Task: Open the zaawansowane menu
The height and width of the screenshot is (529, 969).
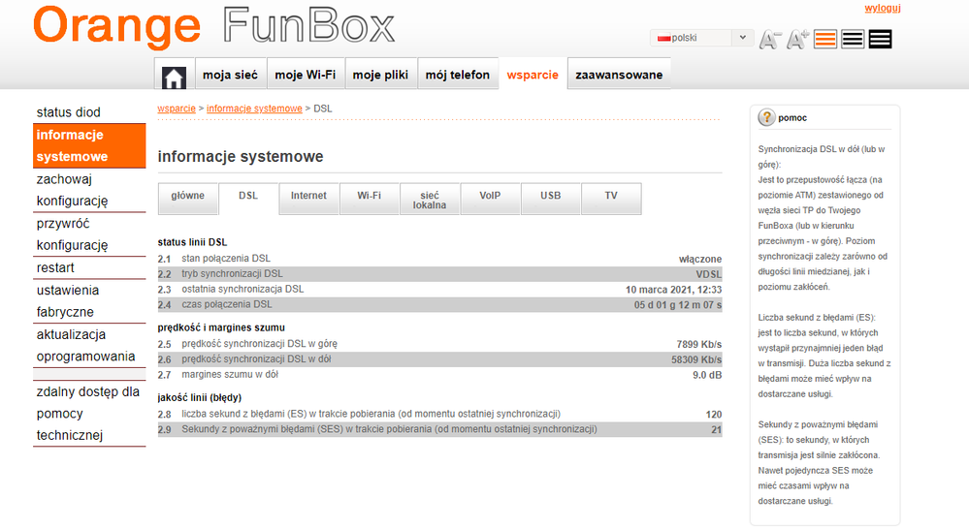Action: click(x=619, y=75)
